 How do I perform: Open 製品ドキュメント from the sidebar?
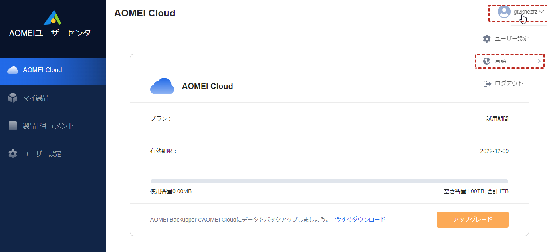coord(48,126)
